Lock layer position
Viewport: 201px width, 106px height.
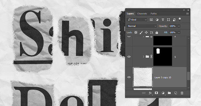click(x=146, y=33)
